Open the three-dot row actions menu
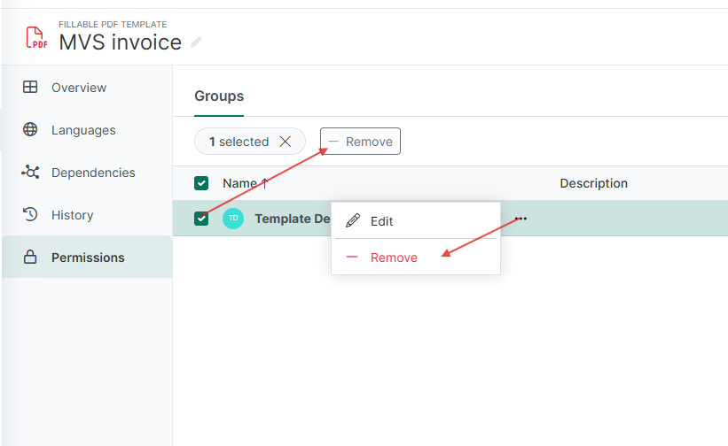This screenshot has width=728, height=446. [521, 219]
